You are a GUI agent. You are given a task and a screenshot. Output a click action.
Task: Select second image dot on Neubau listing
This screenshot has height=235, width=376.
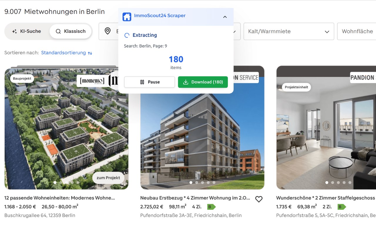197,182
